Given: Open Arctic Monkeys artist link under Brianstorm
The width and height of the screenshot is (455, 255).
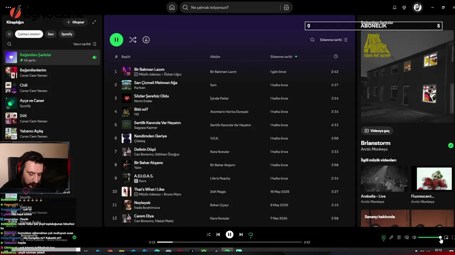Looking at the screenshot, I should [374, 149].
